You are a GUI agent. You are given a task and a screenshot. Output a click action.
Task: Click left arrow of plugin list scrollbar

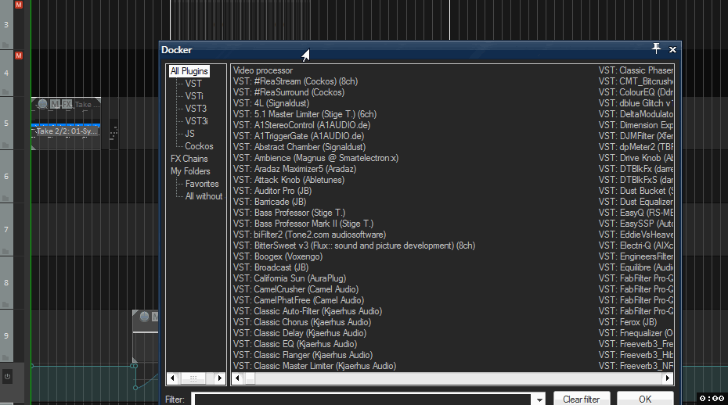click(x=237, y=378)
